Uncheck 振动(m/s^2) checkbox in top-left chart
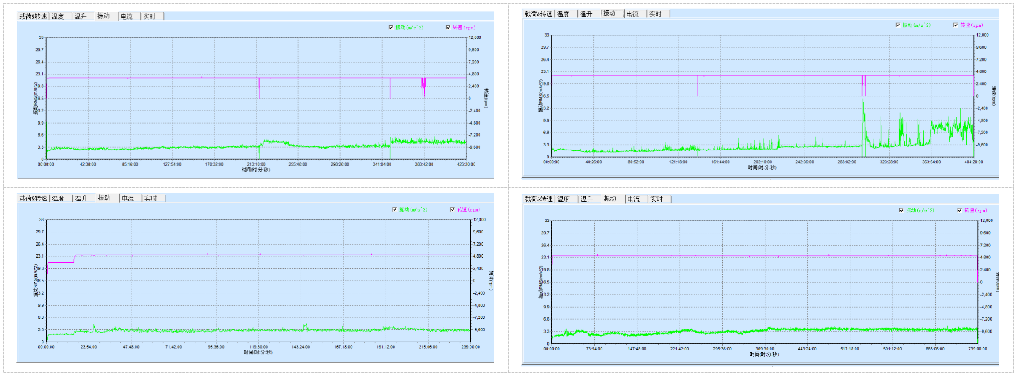 coord(391,28)
